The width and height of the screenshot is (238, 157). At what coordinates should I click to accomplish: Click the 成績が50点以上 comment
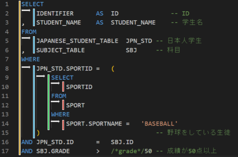[192, 151]
